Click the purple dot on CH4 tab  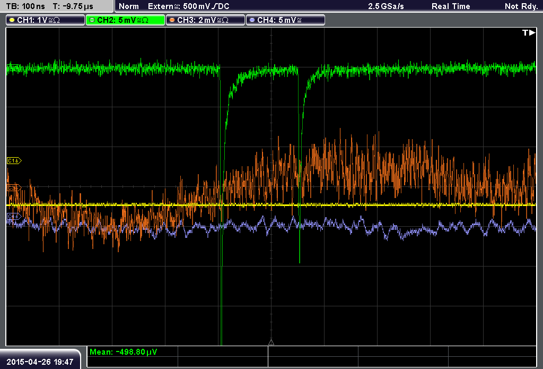[252, 20]
